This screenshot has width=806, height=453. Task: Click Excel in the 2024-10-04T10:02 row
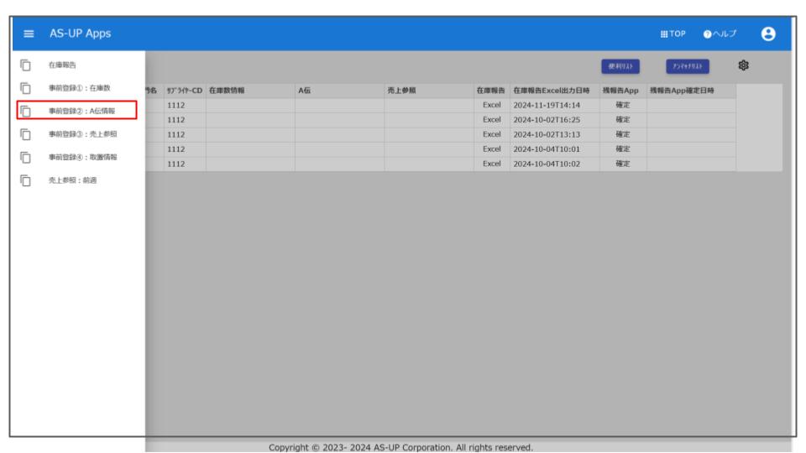(x=491, y=164)
